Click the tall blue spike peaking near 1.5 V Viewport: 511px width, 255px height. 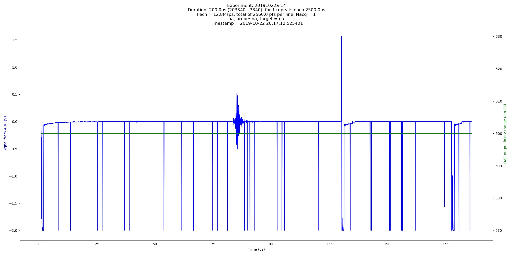[x=342, y=79]
